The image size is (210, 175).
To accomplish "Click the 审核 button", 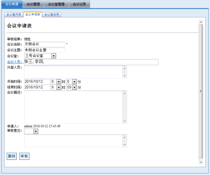I will [x=24, y=156].
